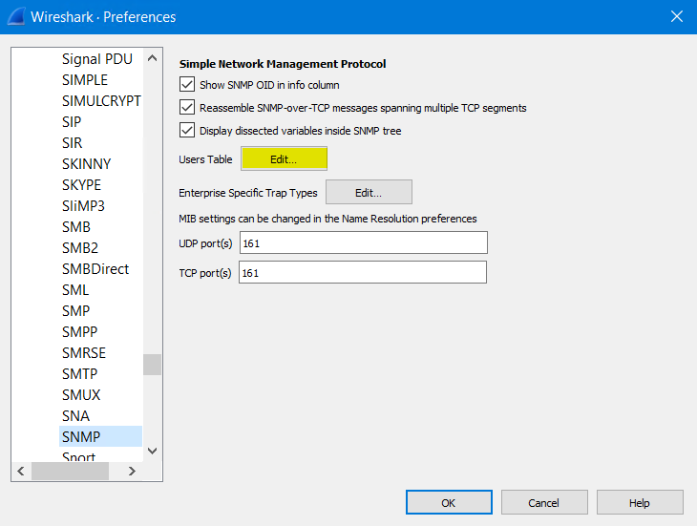Toggle Show SNMP OID in info column
This screenshot has width=697, height=526.
[x=187, y=85]
